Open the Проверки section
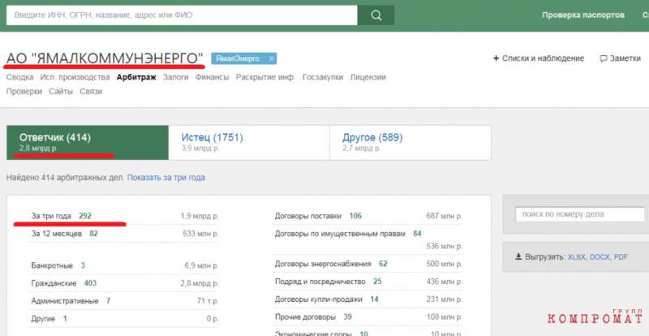 coord(24,92)
